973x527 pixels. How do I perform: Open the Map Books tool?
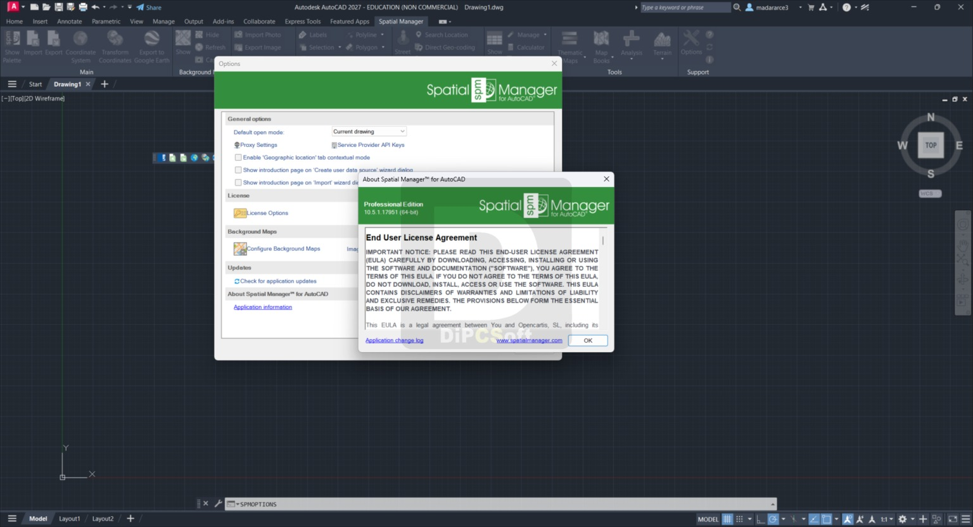[x=601, y=44]
